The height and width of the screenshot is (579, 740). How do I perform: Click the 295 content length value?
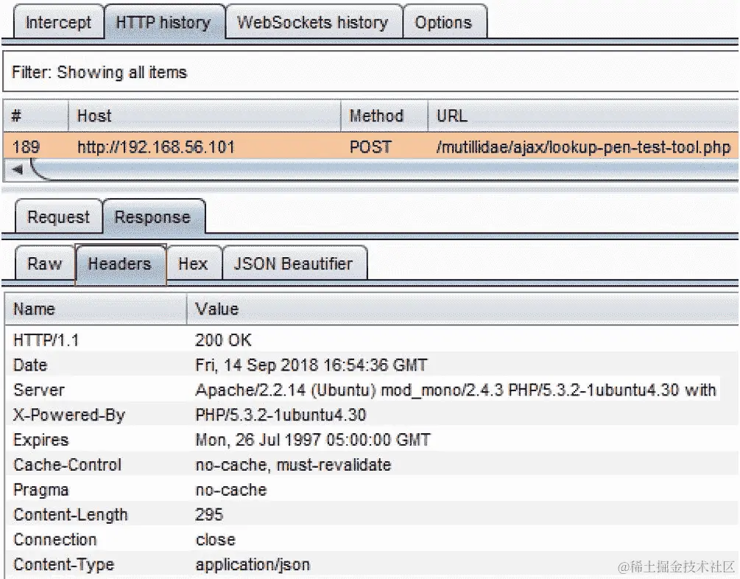click(x=210, y=515)
